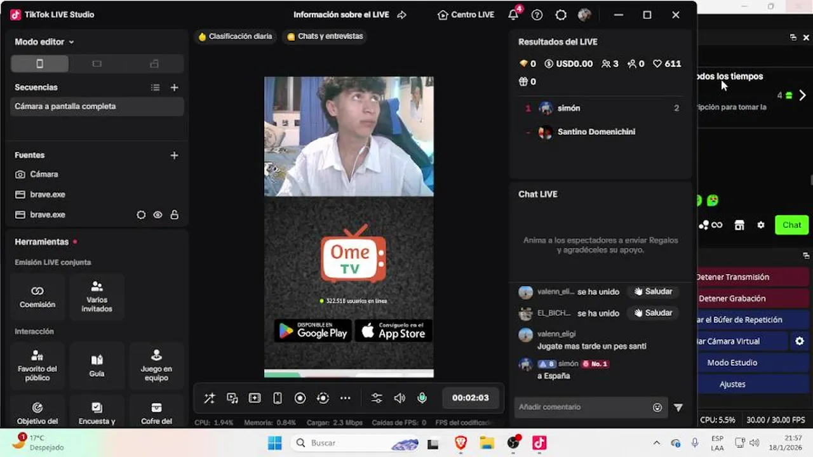Mute the microphone

point(422,398)
